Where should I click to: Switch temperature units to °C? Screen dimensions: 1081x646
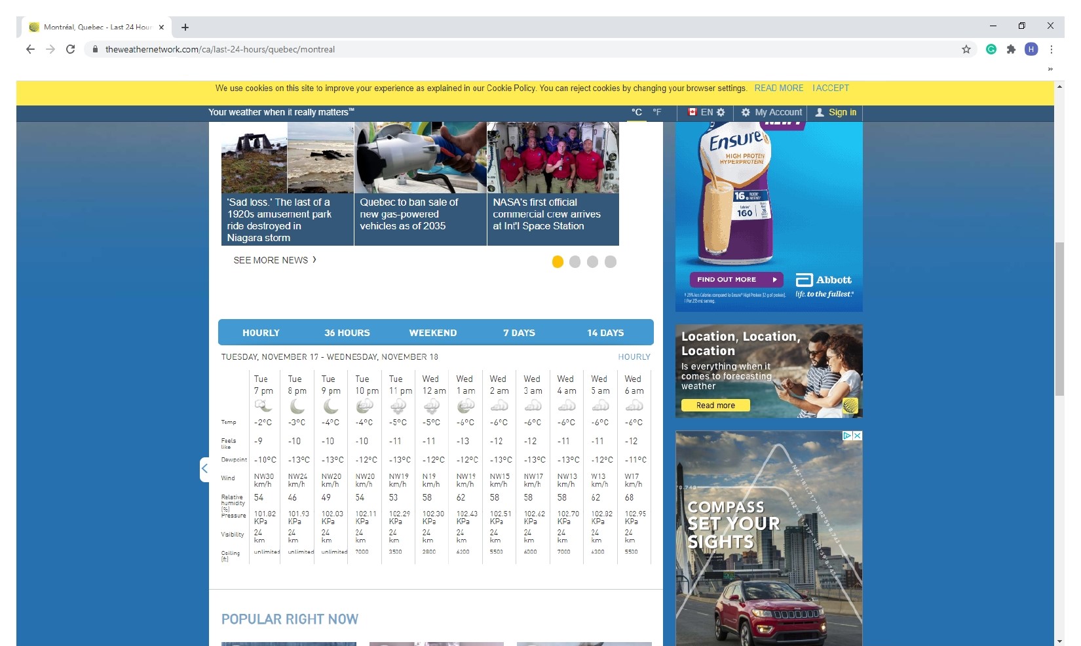click(x=636, y=112)
